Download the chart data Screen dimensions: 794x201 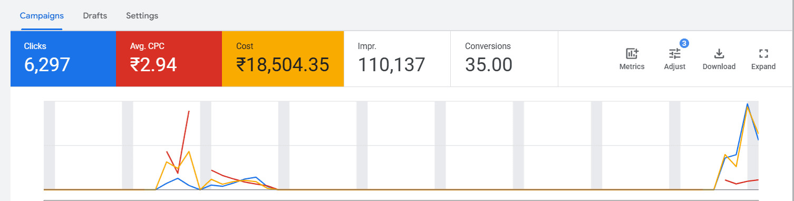(x=719, y=59)
